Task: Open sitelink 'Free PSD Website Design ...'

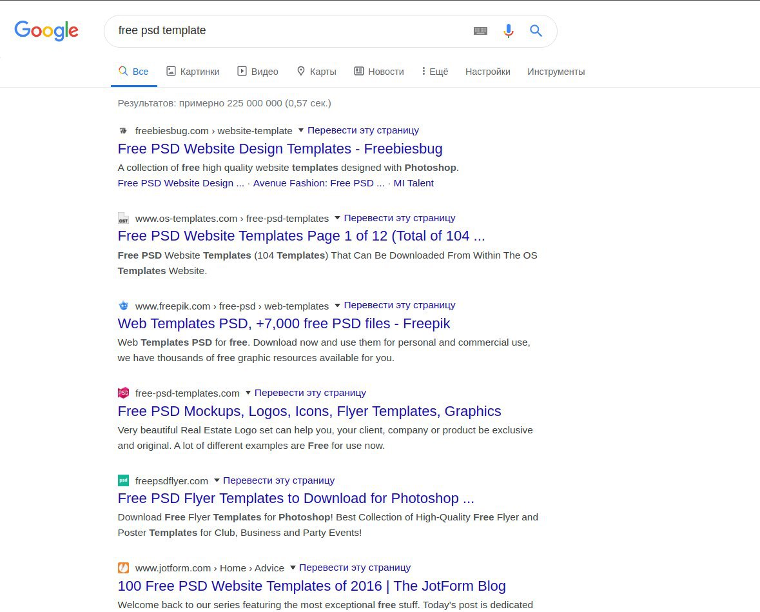Action: (180, 183)
